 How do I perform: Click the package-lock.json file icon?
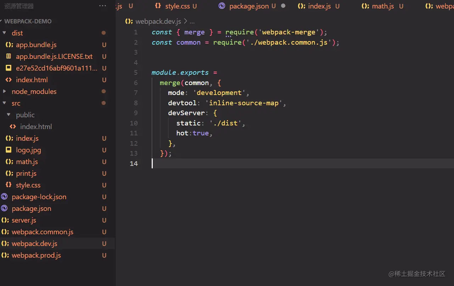click(x=5, y=197)
